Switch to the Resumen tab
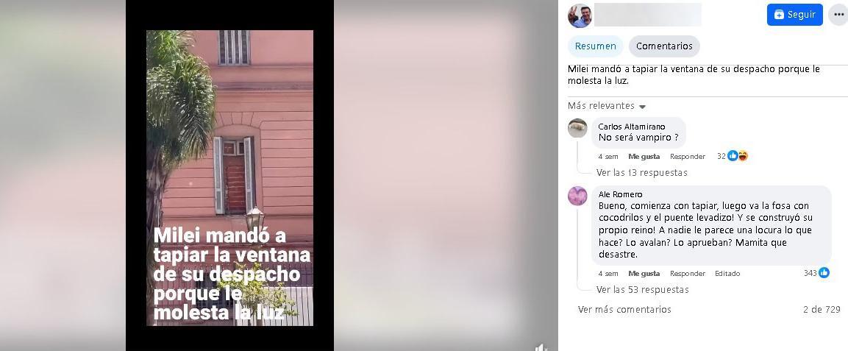 click(x=596, y=46)
